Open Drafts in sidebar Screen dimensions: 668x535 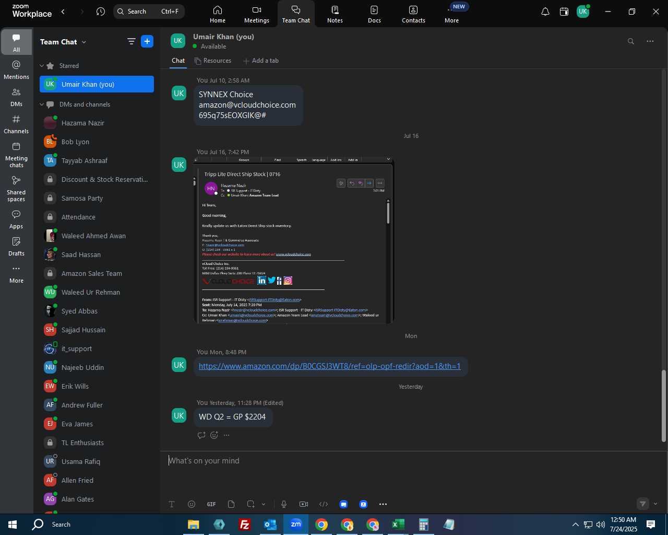16,247
